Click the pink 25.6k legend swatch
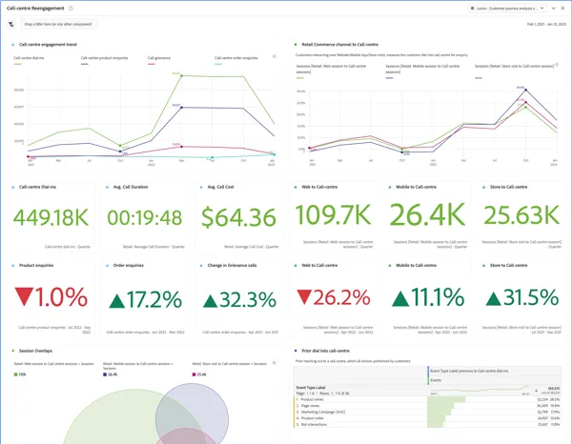 pos(194,374)
